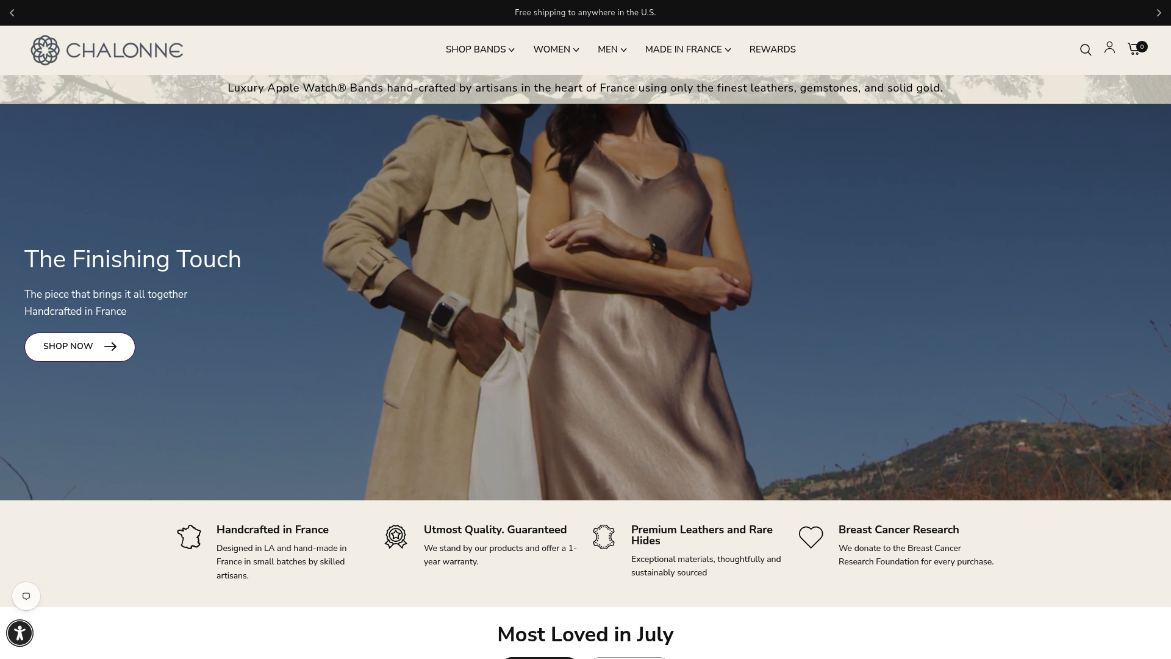This screenshot has height=659, width=1171.
Task: Show next announcement with right arrow
Action: (1159, 13)
